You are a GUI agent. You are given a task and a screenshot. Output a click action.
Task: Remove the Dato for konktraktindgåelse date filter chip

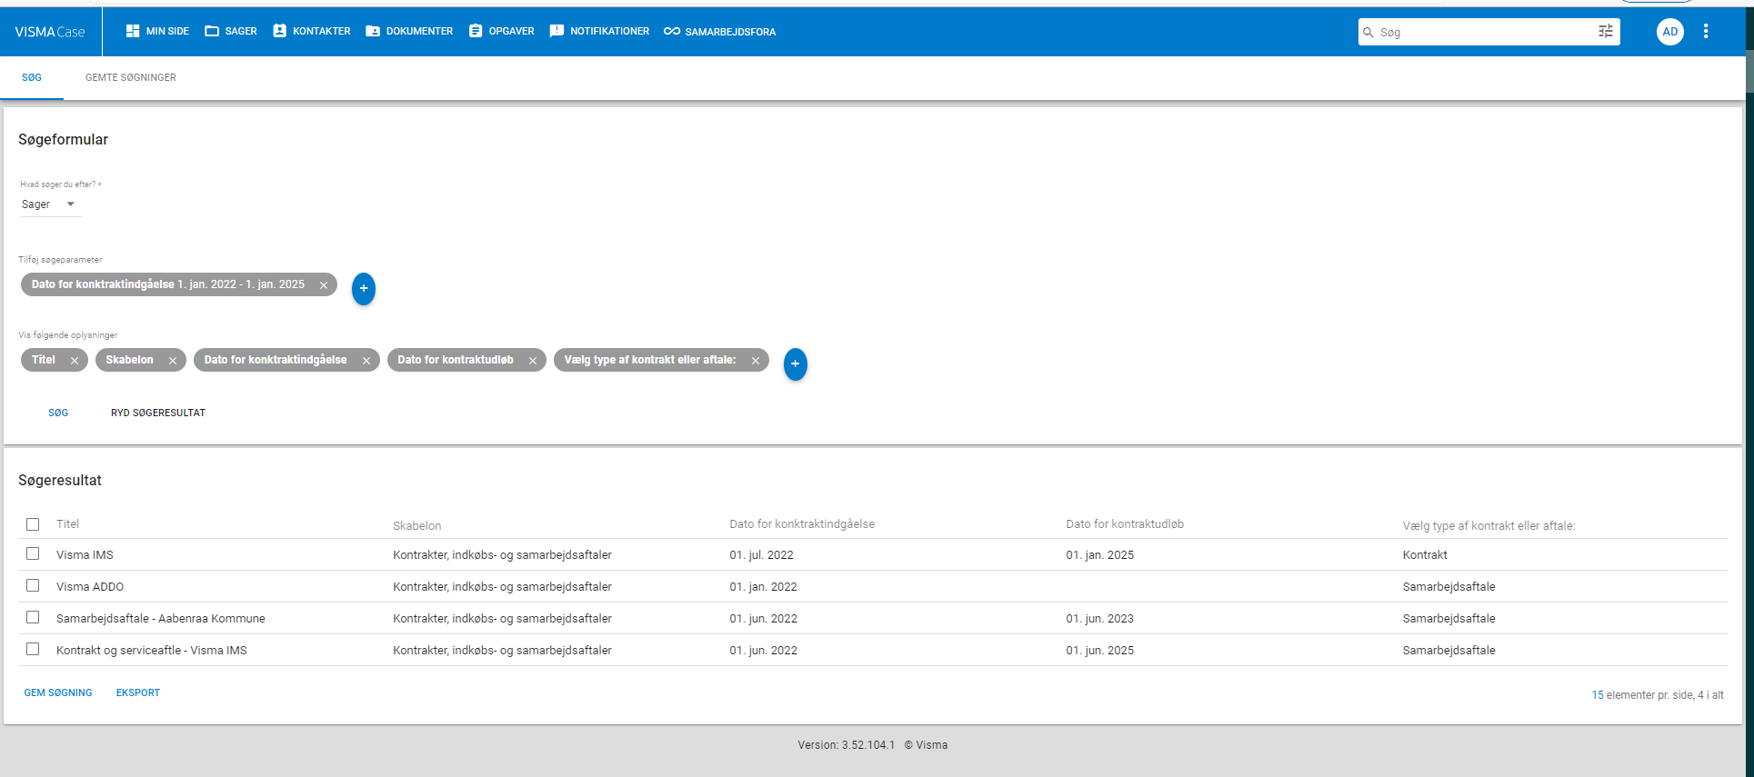tap(324, 285)
